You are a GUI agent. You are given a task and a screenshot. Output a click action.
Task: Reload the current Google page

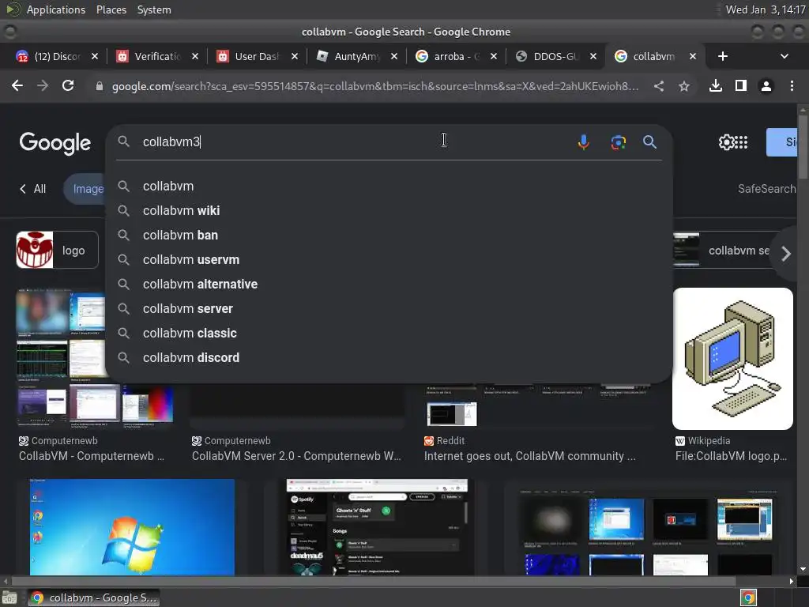[x=68, y=85]
